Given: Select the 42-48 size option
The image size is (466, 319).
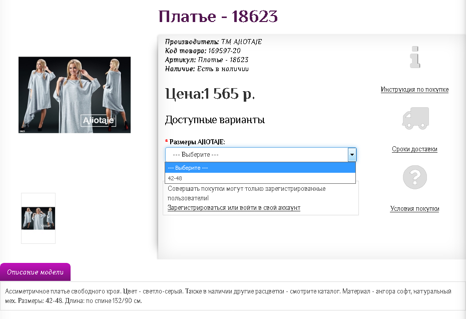Looking at the screenshot, I should [260, 178].
